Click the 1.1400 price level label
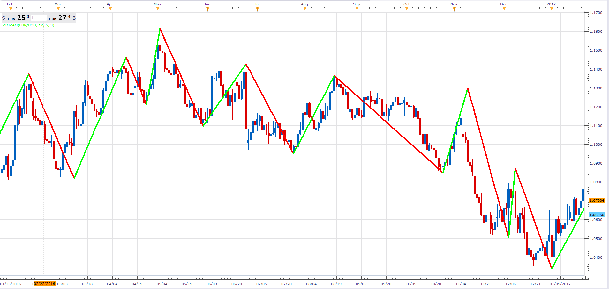The height and width of the screenshot is (289, 609). (x=596, y=69)
